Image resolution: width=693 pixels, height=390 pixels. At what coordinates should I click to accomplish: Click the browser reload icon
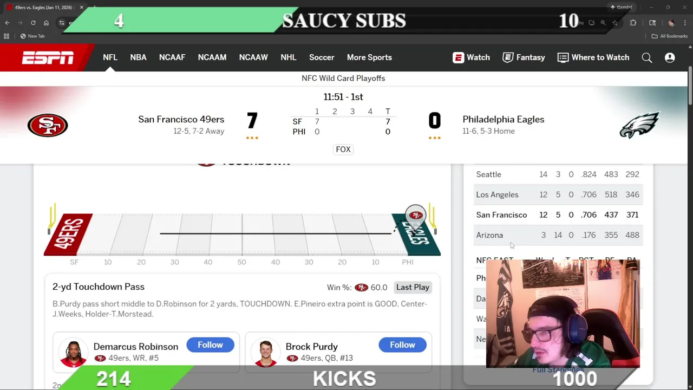click(x=33, y=23)
